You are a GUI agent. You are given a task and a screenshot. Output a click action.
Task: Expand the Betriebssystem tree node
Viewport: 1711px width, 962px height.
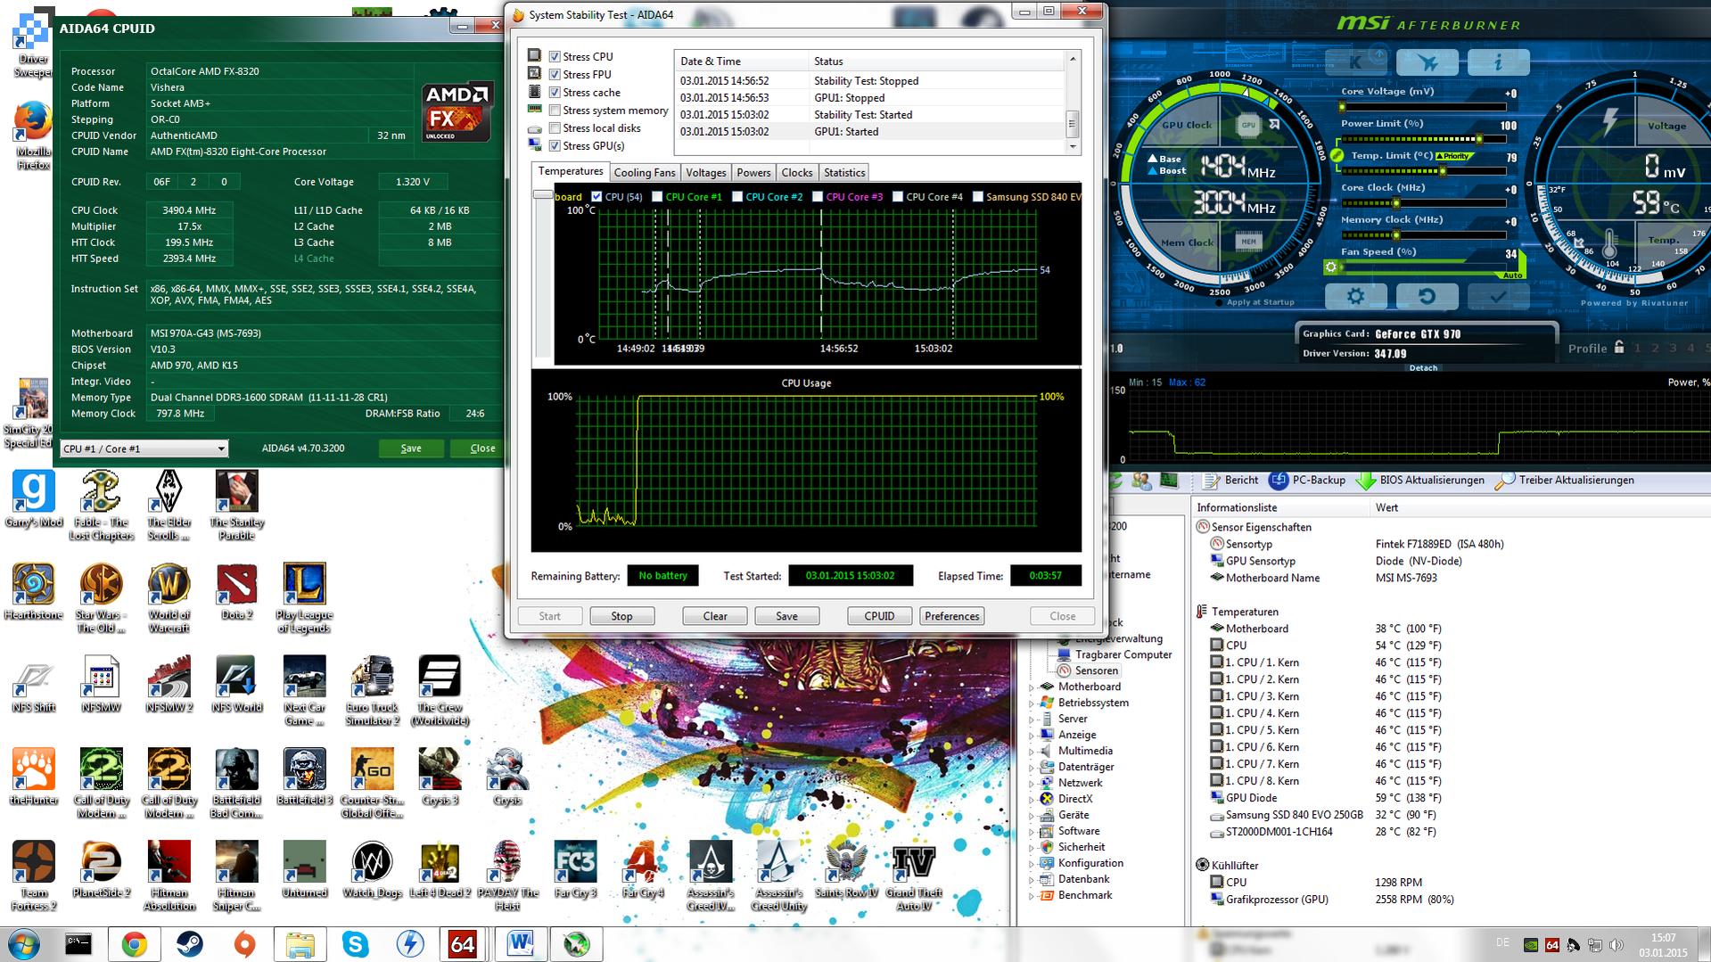point(1032,703)
